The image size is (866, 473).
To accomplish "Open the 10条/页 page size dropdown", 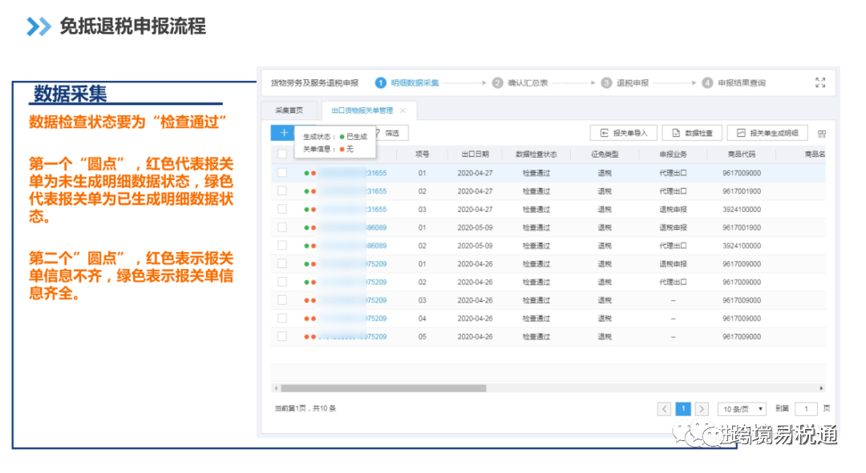I will (741, 408).
